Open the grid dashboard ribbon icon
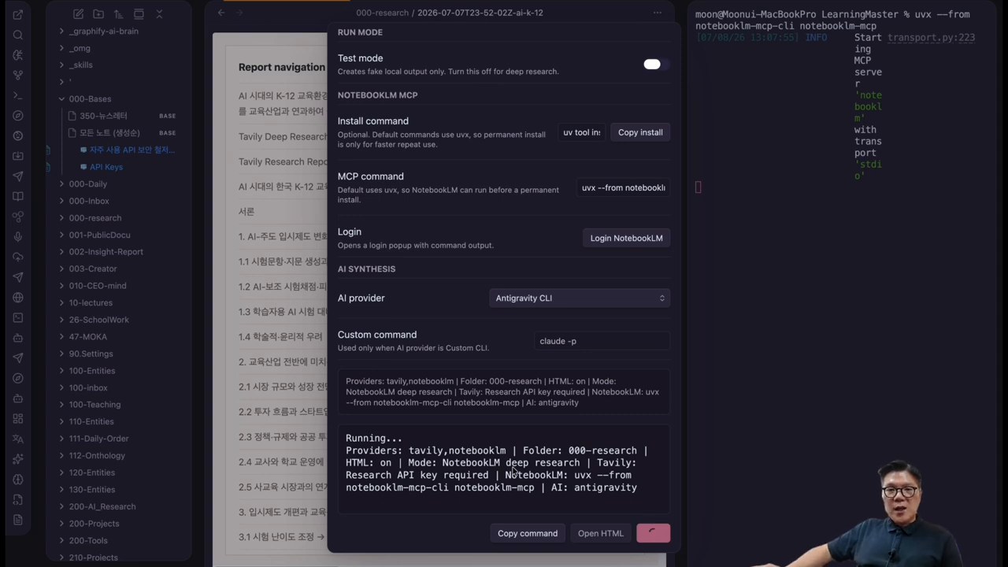This screenshot has width=1008, height=567. point(18,418)
